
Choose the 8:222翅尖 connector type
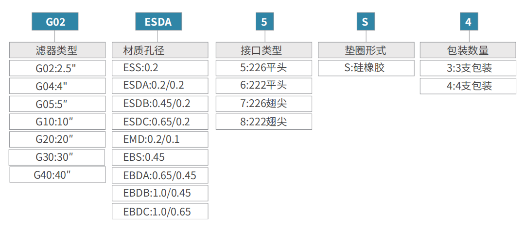[263, 122]
